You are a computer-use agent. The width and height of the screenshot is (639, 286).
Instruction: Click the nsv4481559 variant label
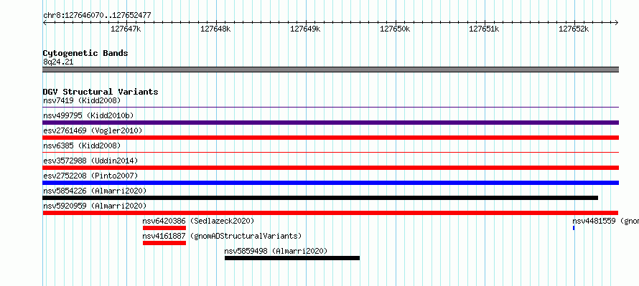click(x=605, y=221)
